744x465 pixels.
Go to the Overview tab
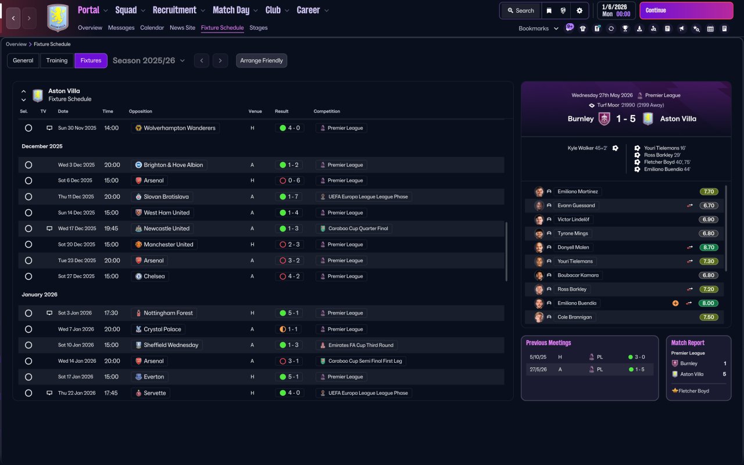90,27
